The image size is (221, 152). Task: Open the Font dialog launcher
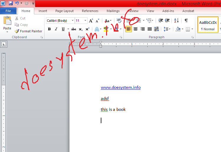121,37
